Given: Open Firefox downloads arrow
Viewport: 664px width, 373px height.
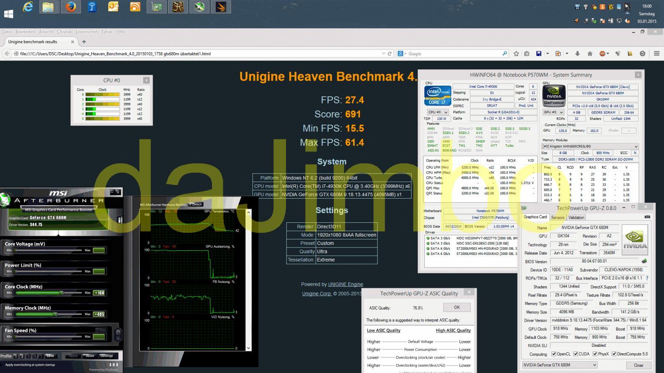Looking at the screenshot, I should click(x=577, y=53).
